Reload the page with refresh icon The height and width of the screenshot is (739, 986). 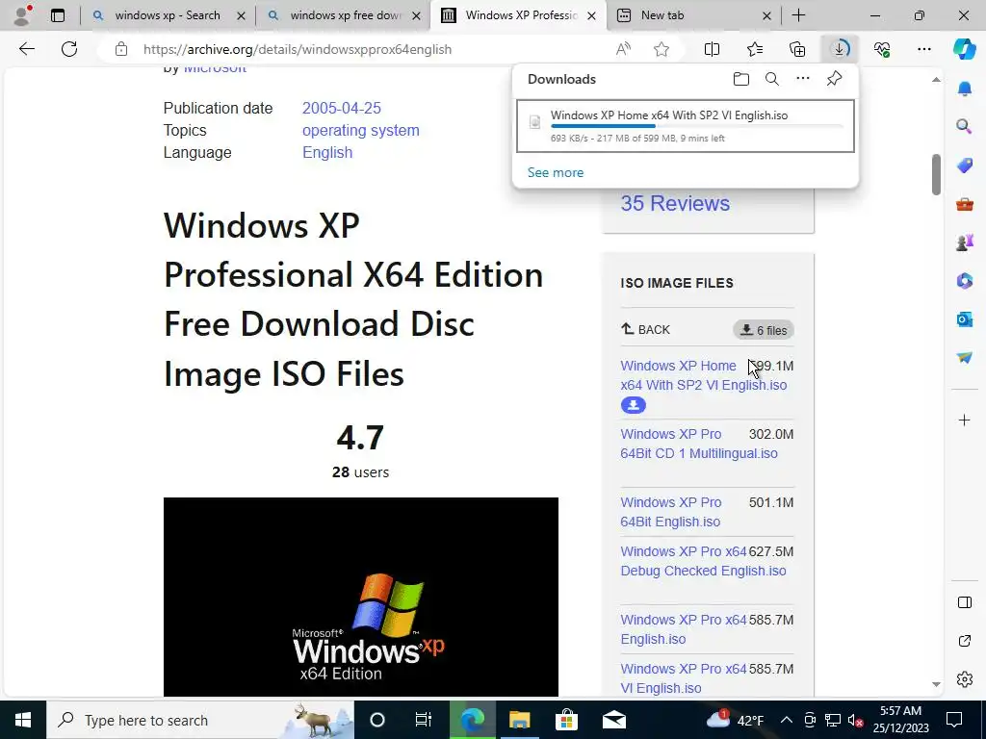pos(69,49)
